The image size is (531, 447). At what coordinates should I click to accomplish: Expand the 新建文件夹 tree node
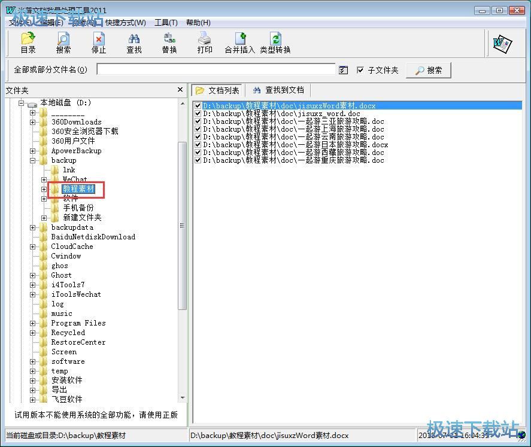click(x=44, y=217)
